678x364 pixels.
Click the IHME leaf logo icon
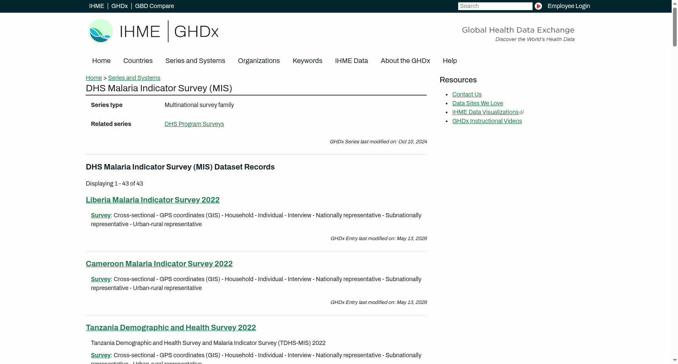tap(100, 31)
